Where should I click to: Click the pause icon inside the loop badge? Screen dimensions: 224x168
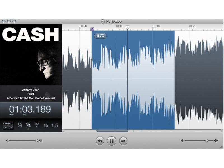98,36
